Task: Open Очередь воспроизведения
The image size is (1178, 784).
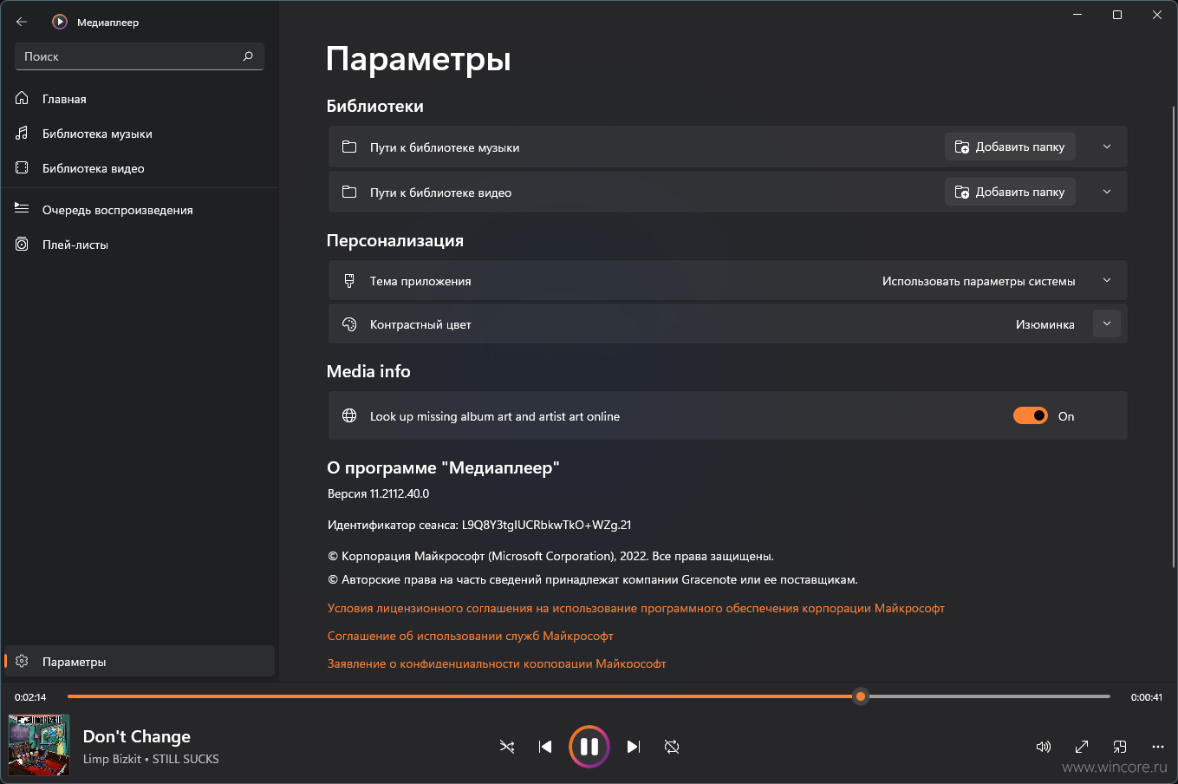Action: pyautogui.click(x=140, y=210)
